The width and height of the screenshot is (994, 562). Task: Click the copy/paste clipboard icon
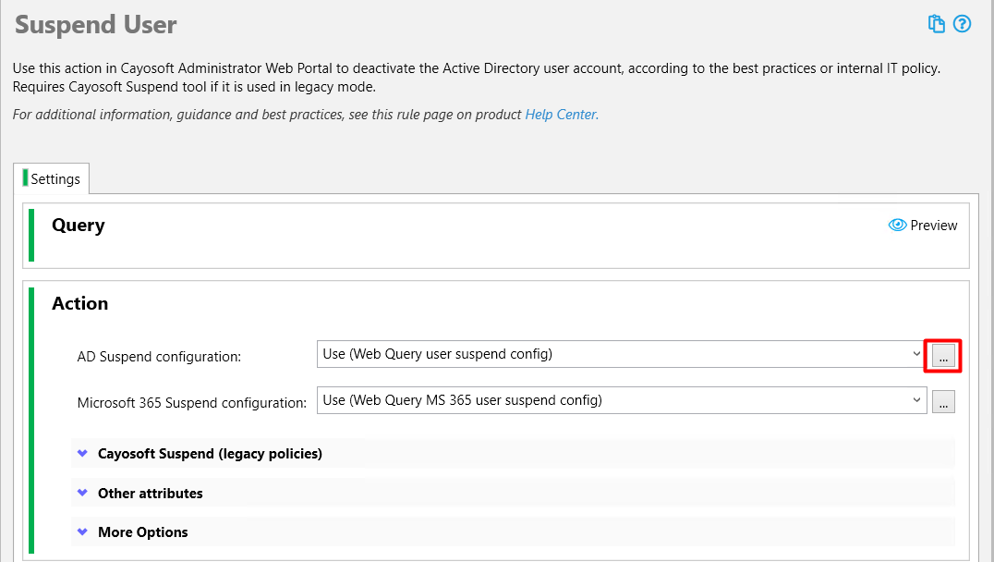(x=937, y=24)
